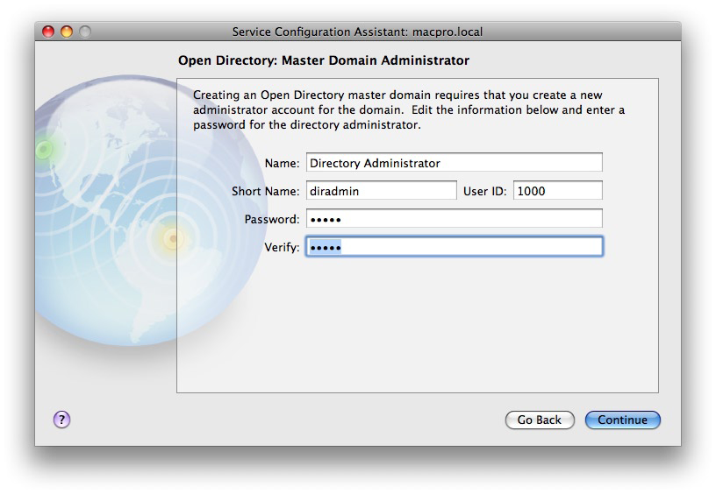Click the Go Back button
The height and width of the screenshot is (494, 716).
(x=540, y=420)
